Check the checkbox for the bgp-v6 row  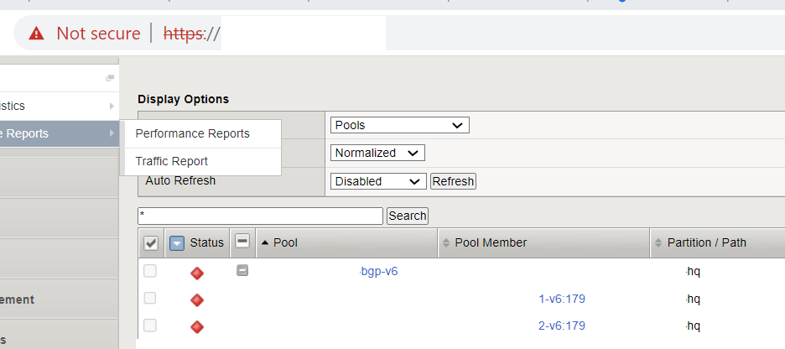[x=150, y=271]
